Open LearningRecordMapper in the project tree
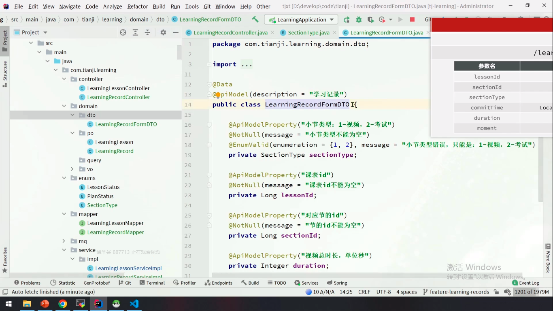This screenshot has width=553, height=311. click(x=115, y=232)
